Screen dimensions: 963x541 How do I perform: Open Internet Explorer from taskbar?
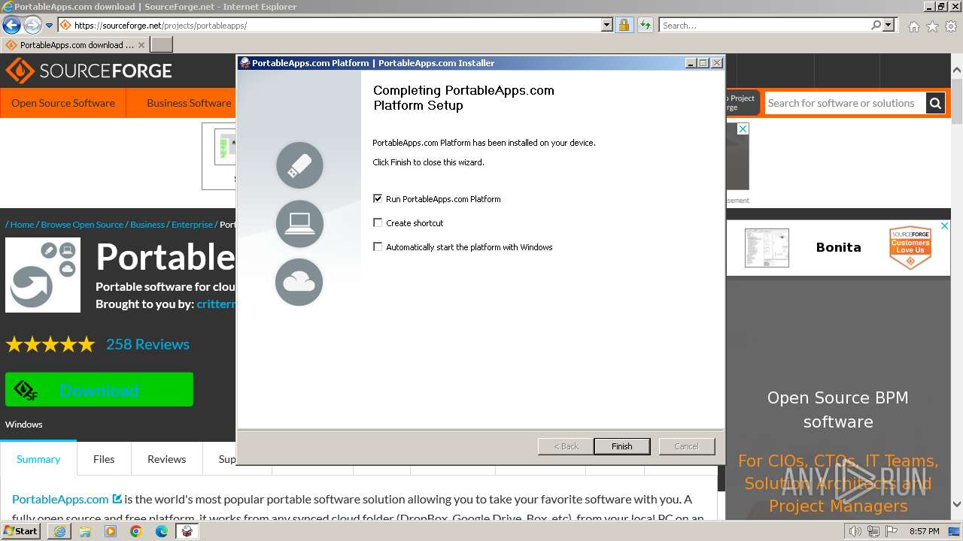coord(59,531)
